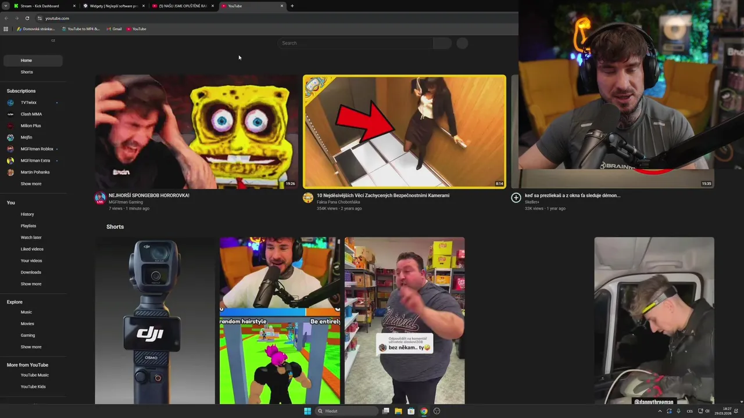The image size is (744, 418).
Task: Open the apps grid in bookmarks bar
Action: [x=6, y=29]
